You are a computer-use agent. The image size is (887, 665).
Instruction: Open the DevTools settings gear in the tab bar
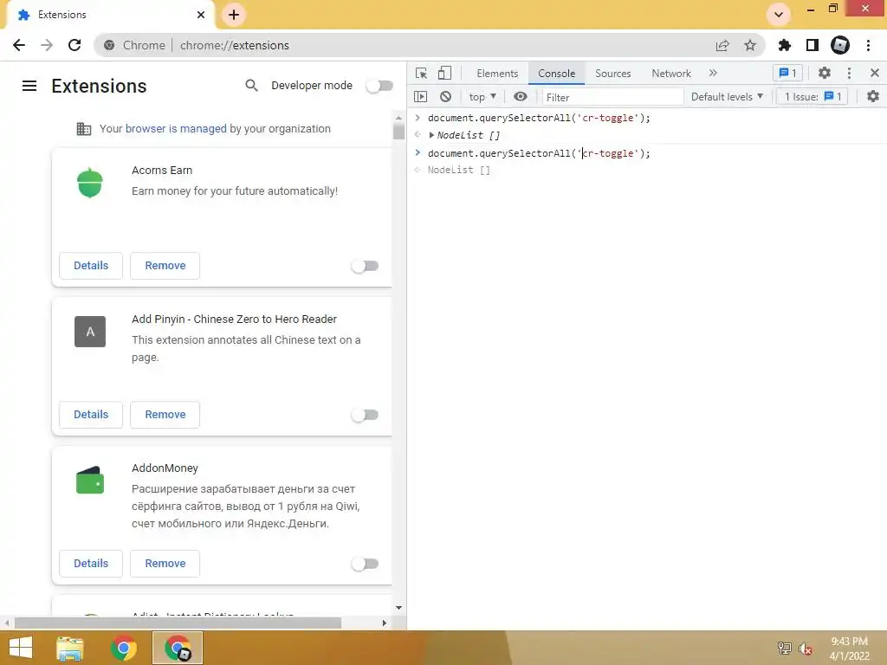tap(825, 73)
